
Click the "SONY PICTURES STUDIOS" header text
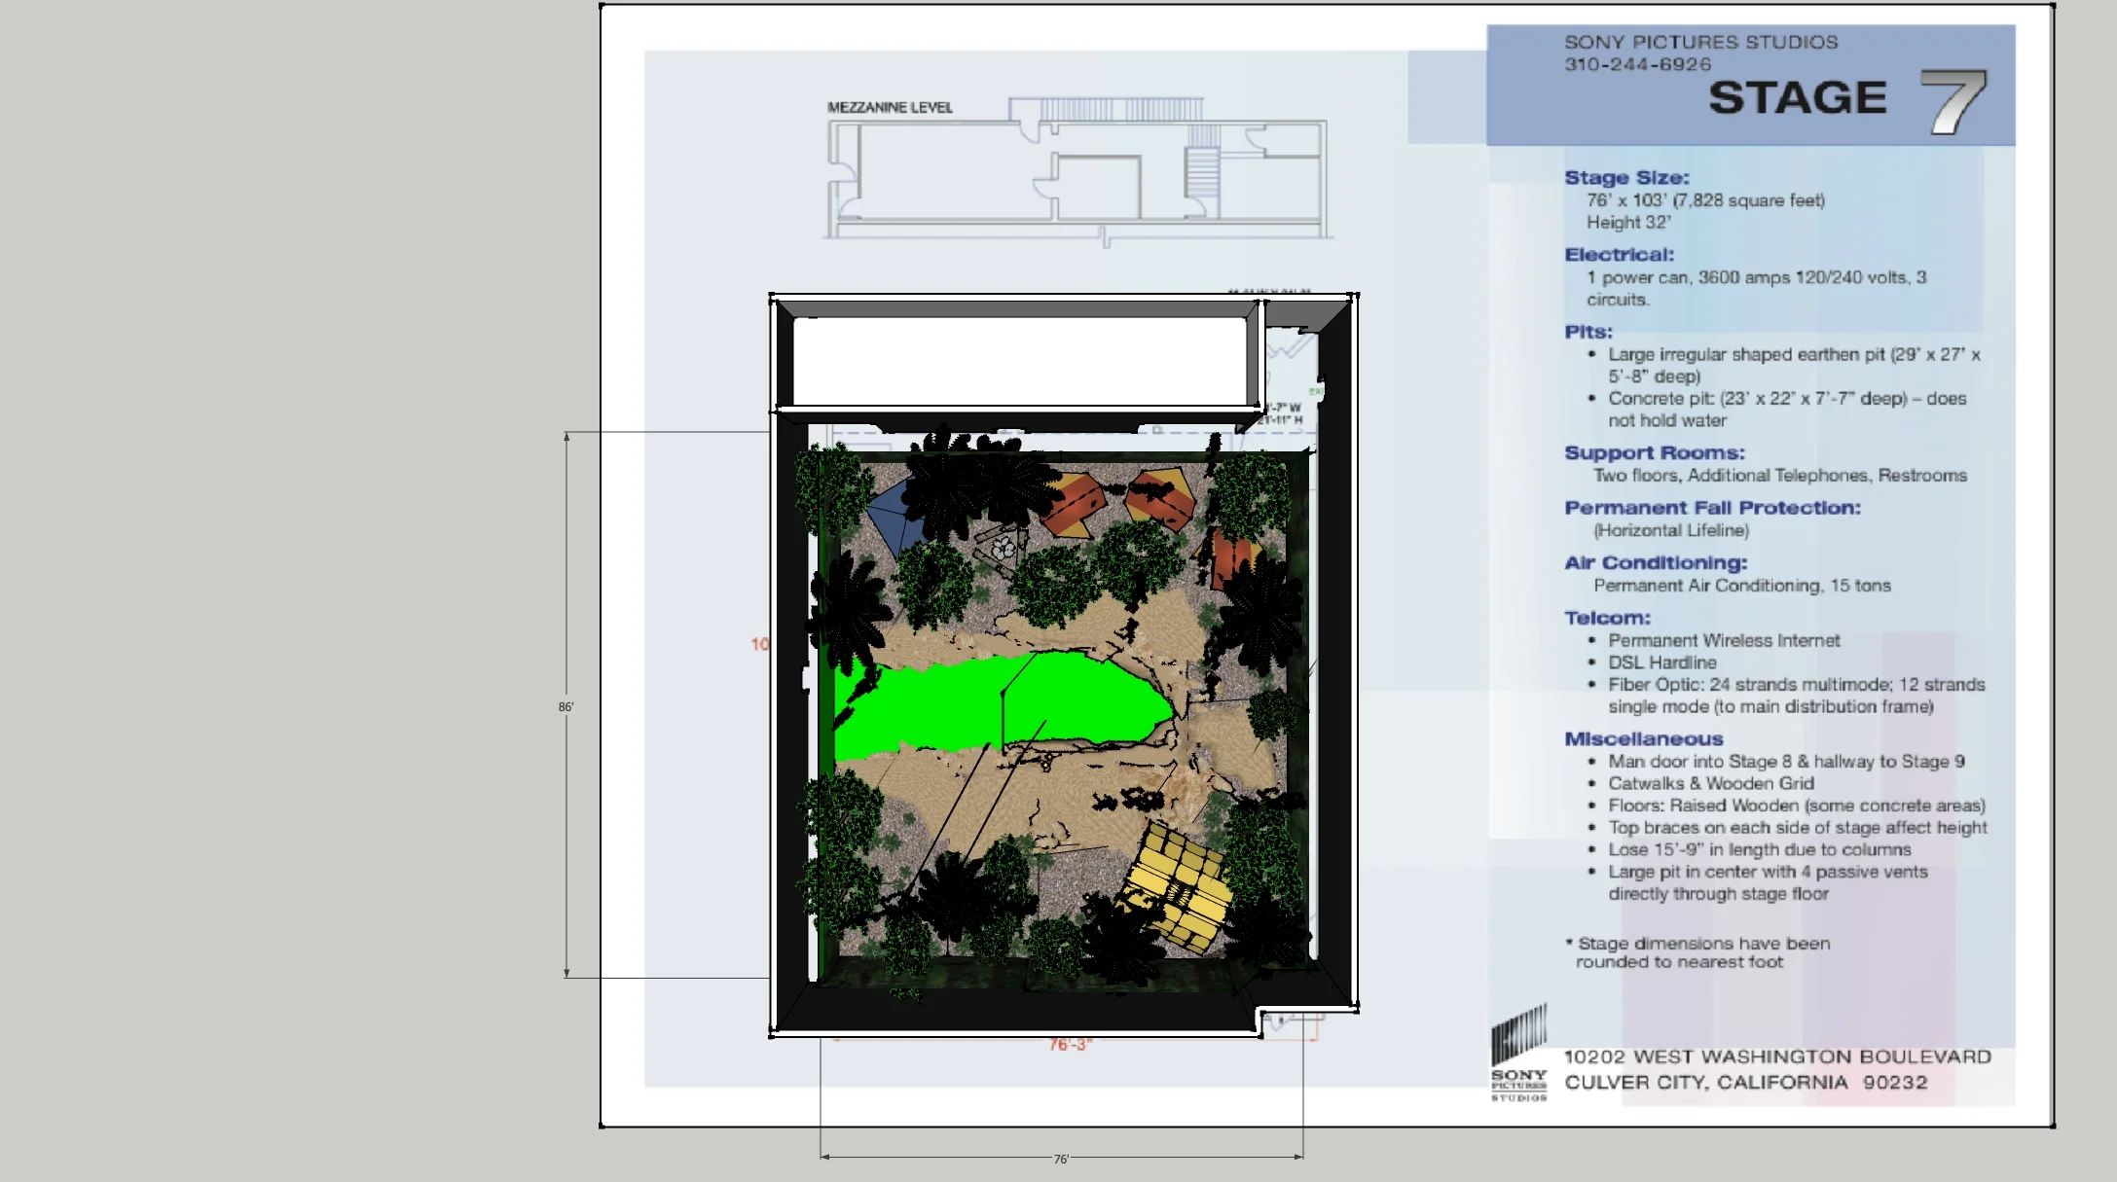[x=1700, y=42]
